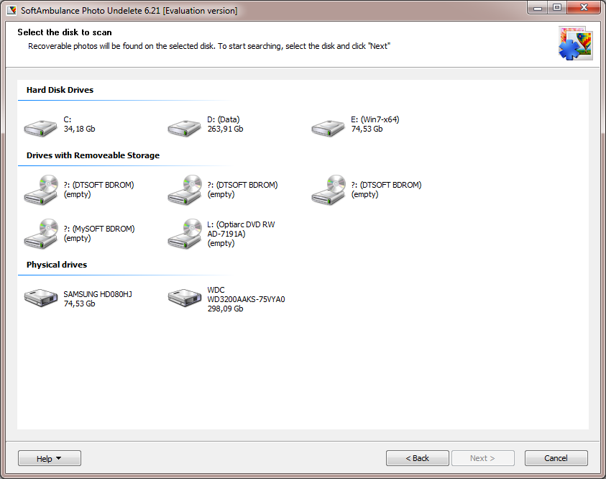Select the SAMSUNG HD080HJ physical drive icon
Viewport: 606px width, 479px height.
(41, 298)
